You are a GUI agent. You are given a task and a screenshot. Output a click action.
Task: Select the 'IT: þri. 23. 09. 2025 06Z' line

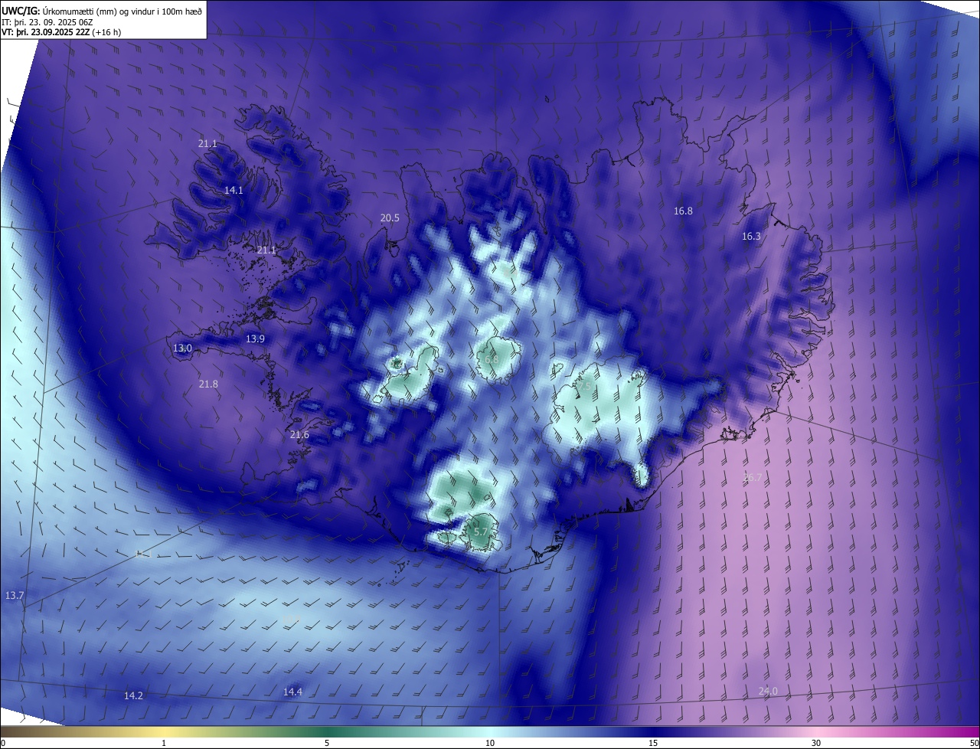47,22
